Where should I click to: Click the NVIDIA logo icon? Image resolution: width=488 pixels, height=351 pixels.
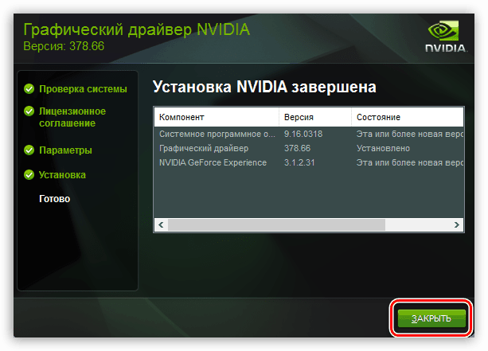click(x=445, y=36)
